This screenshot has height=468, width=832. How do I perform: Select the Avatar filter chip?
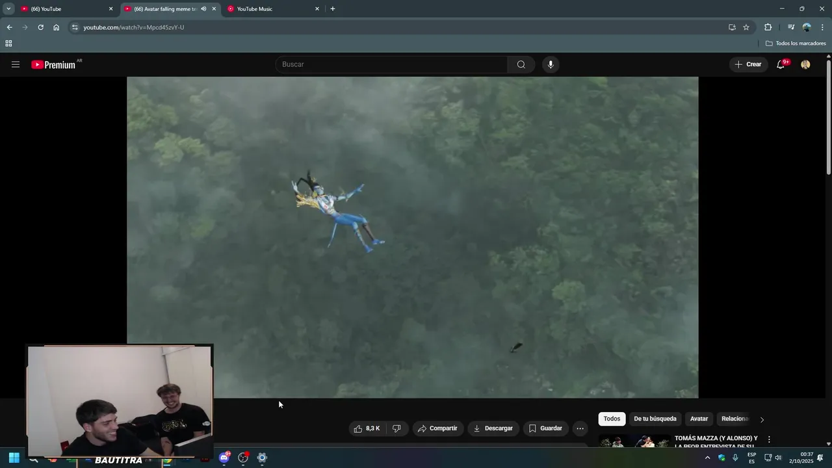pos(699,419)
